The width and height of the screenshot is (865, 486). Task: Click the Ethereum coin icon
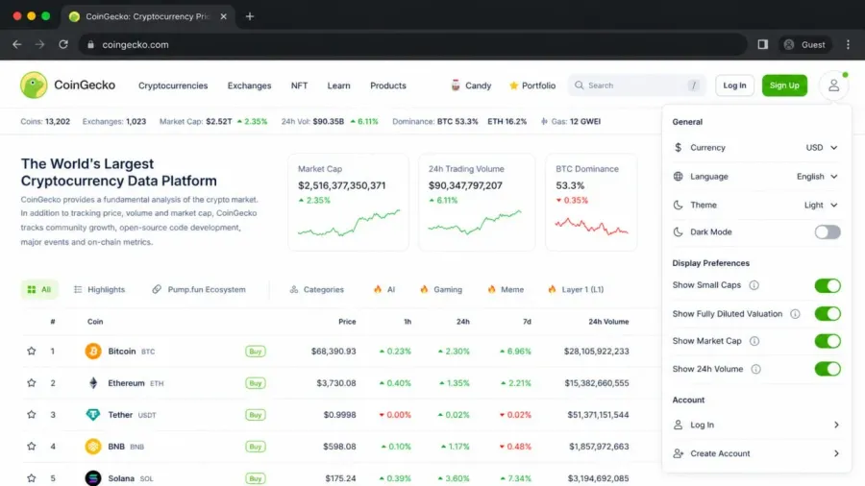[x=92, y=383]
